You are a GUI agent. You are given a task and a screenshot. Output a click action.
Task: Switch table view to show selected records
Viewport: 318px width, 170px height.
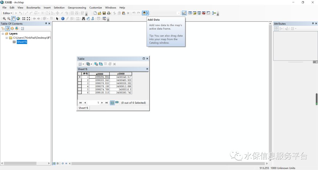click(117, 103)
